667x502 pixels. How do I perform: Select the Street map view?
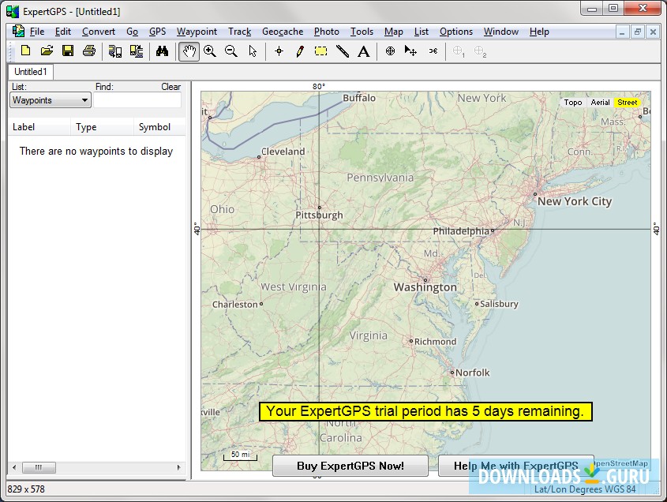pos(628,103)
